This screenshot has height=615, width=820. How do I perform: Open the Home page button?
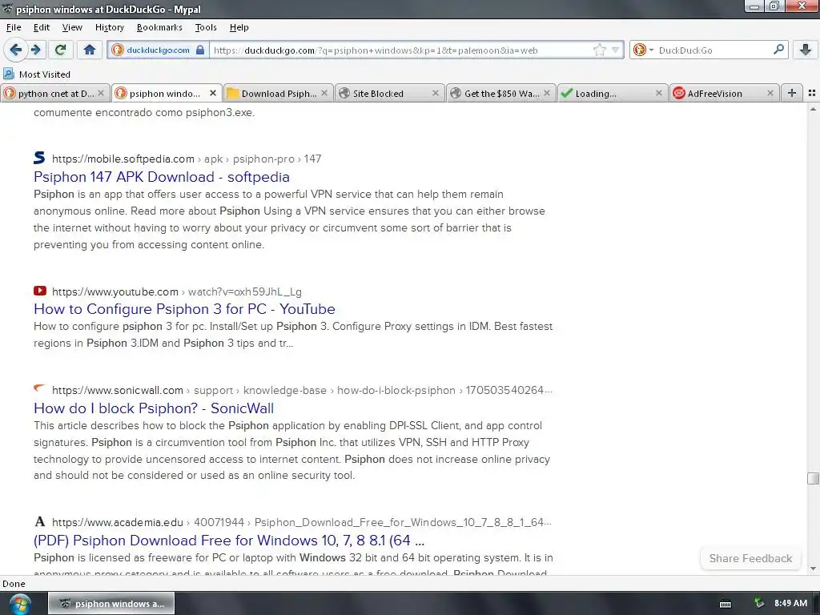(x=90, y=50)
